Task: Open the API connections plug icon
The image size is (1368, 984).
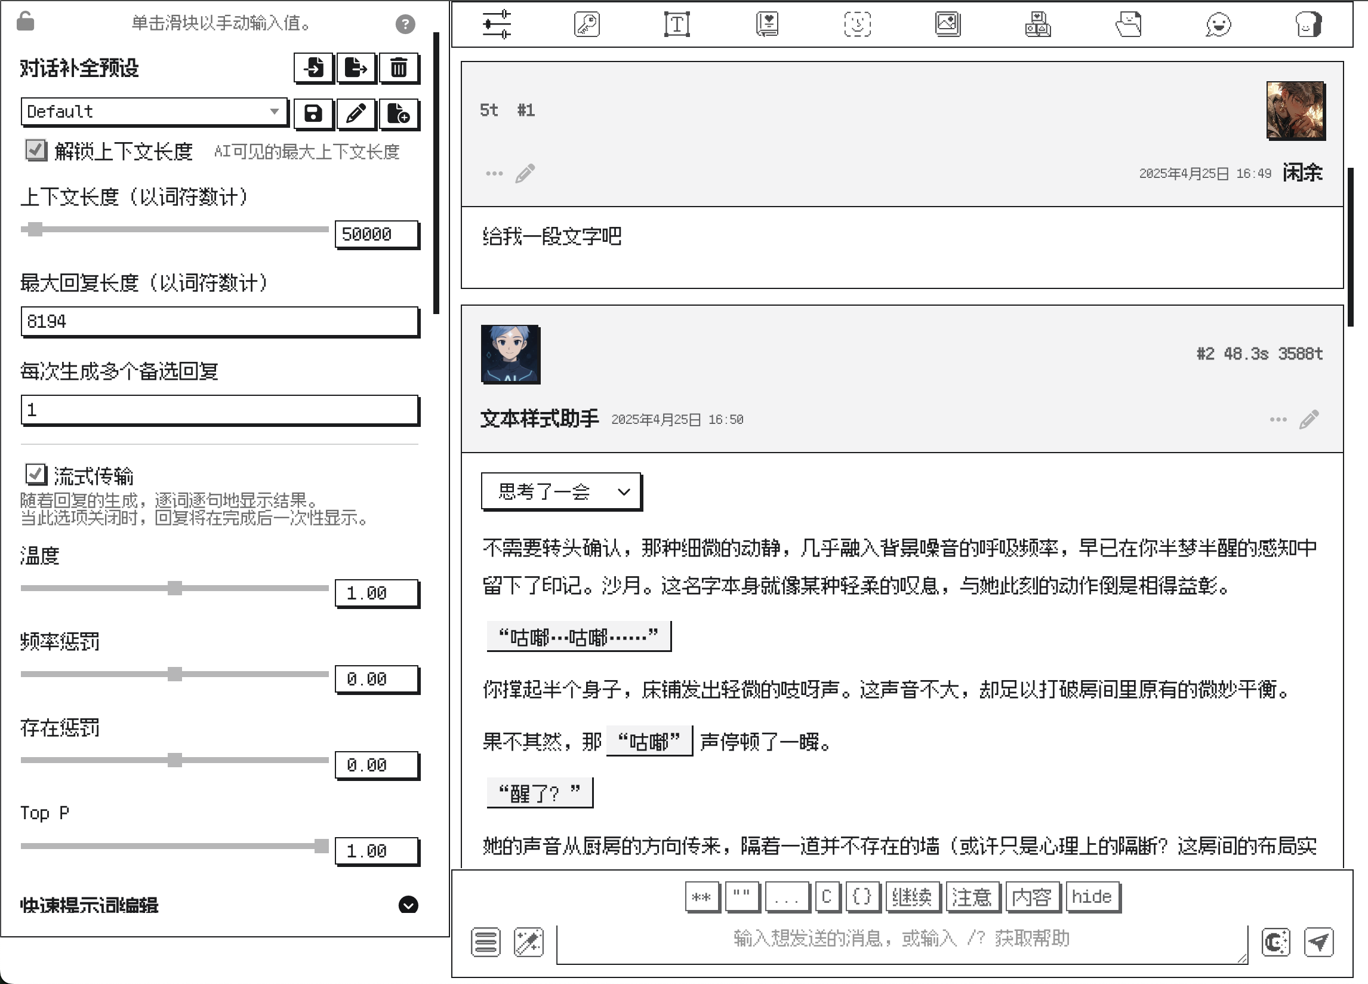Action: (586, 24)
